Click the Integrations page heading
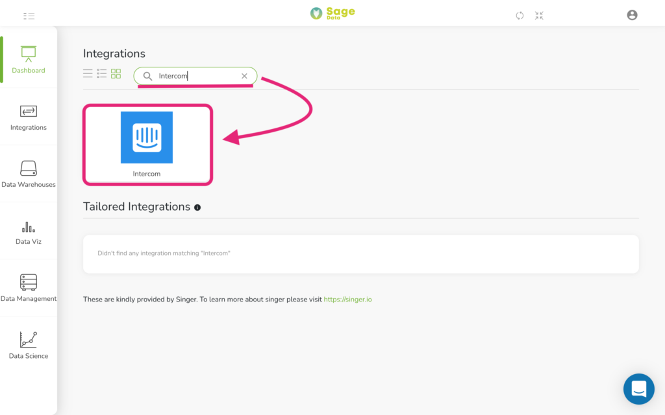Viewport: 665px width, 415px height. point(114,54)
